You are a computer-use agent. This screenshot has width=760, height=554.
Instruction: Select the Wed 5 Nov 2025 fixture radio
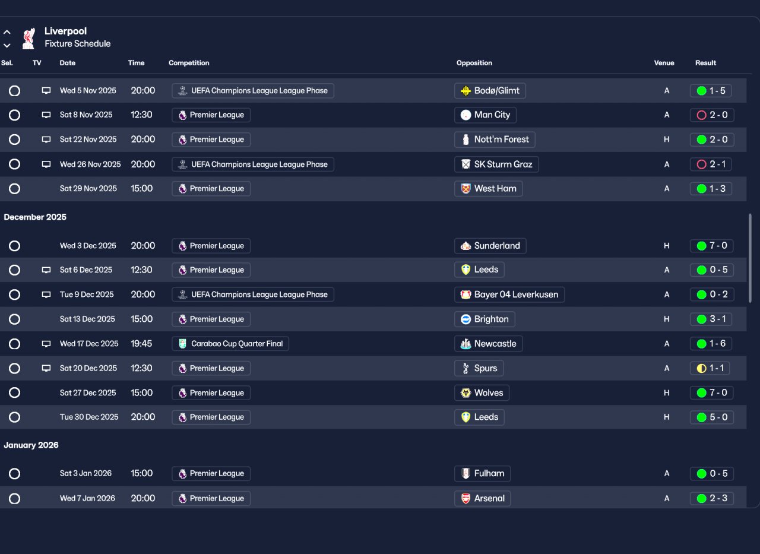click(x=14, y=91)
